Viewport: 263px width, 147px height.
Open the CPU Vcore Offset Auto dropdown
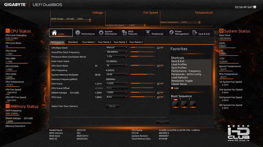pos(117,88)
